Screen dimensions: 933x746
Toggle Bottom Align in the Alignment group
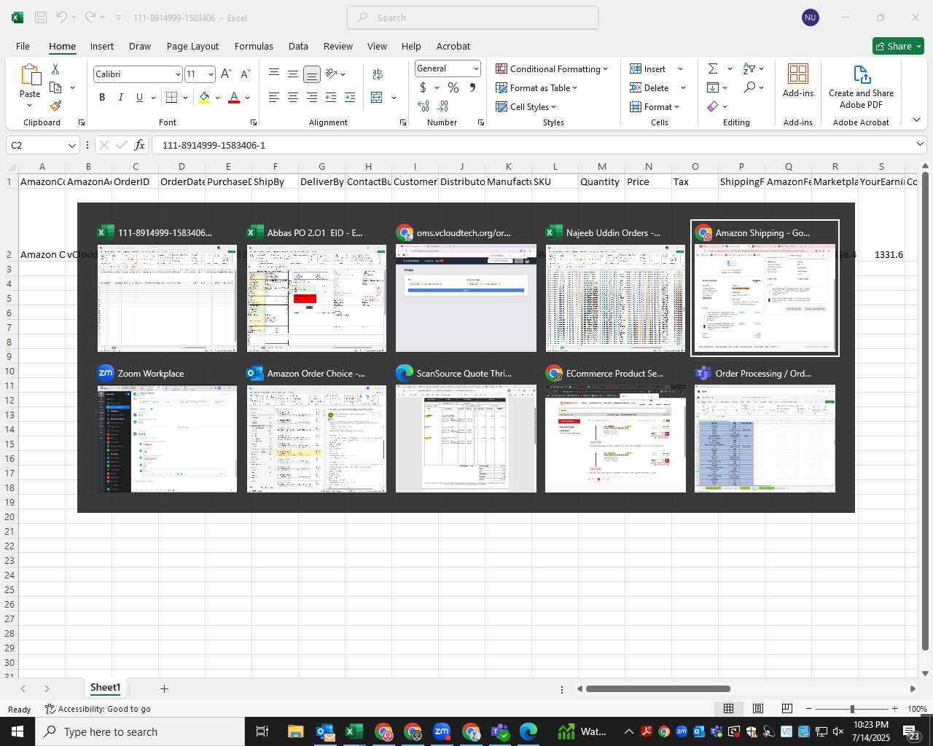[311, 74]
